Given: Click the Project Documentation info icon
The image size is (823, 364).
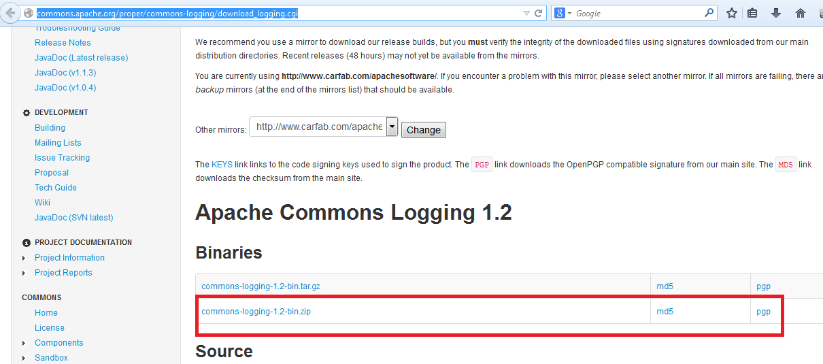Looking at the screenshot, I should point(27,243).
